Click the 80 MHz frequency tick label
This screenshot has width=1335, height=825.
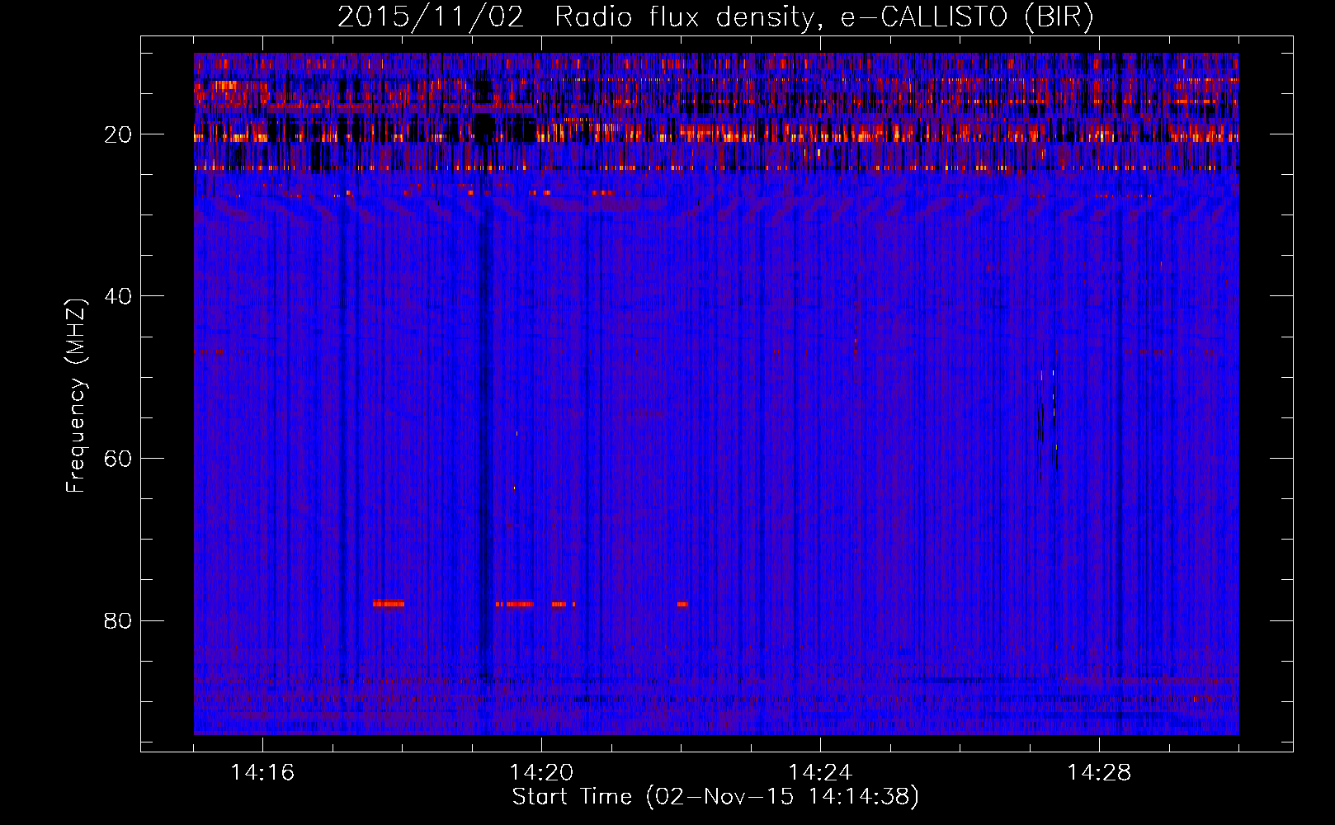[119, 620]
